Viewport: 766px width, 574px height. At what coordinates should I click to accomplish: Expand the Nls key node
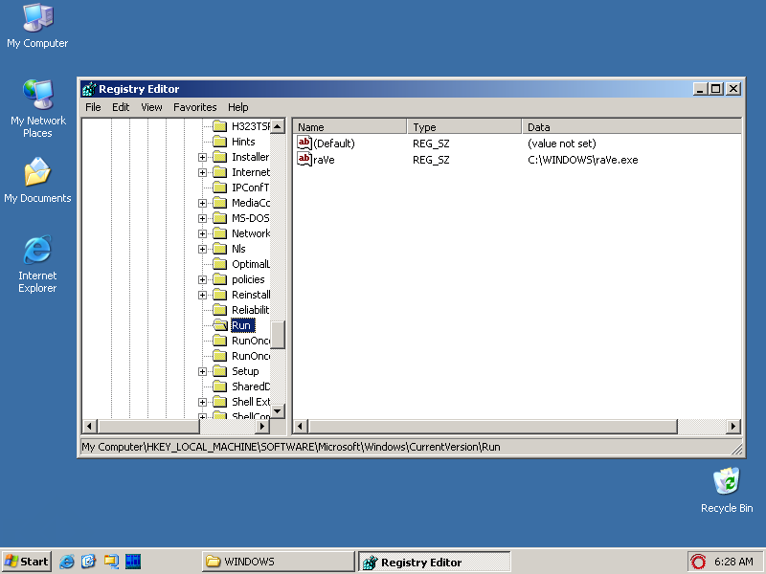click(202, 249)
